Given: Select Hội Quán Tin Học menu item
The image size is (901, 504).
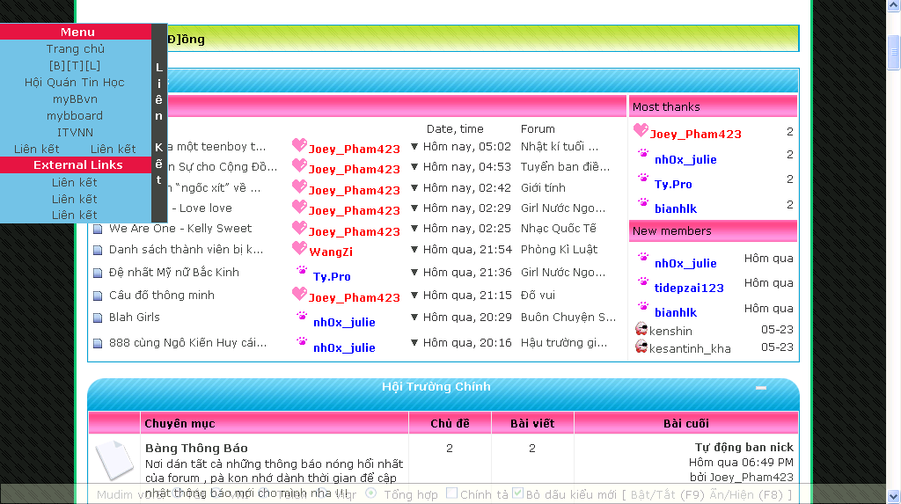Looking at the screenshot, I should click(75, 83).
